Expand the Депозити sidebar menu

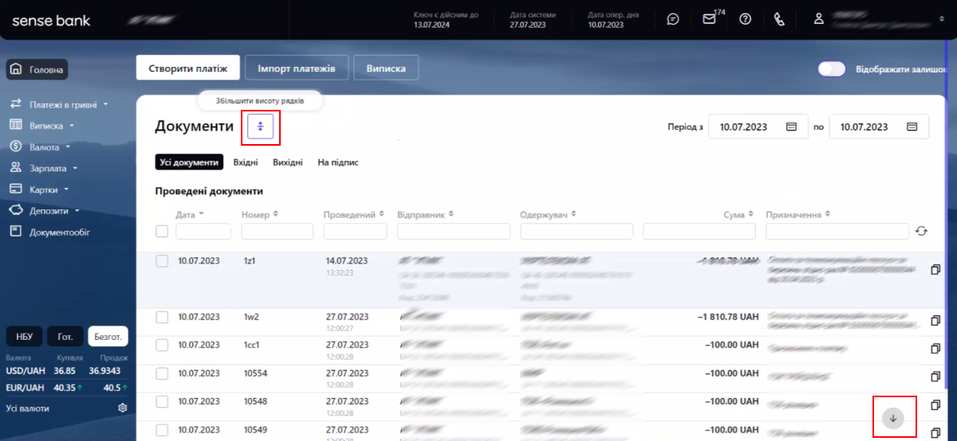point(45,211)
